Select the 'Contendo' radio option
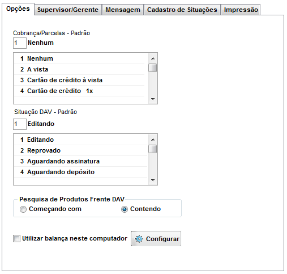This screenshot has width=287, height=274. point(125,209)
